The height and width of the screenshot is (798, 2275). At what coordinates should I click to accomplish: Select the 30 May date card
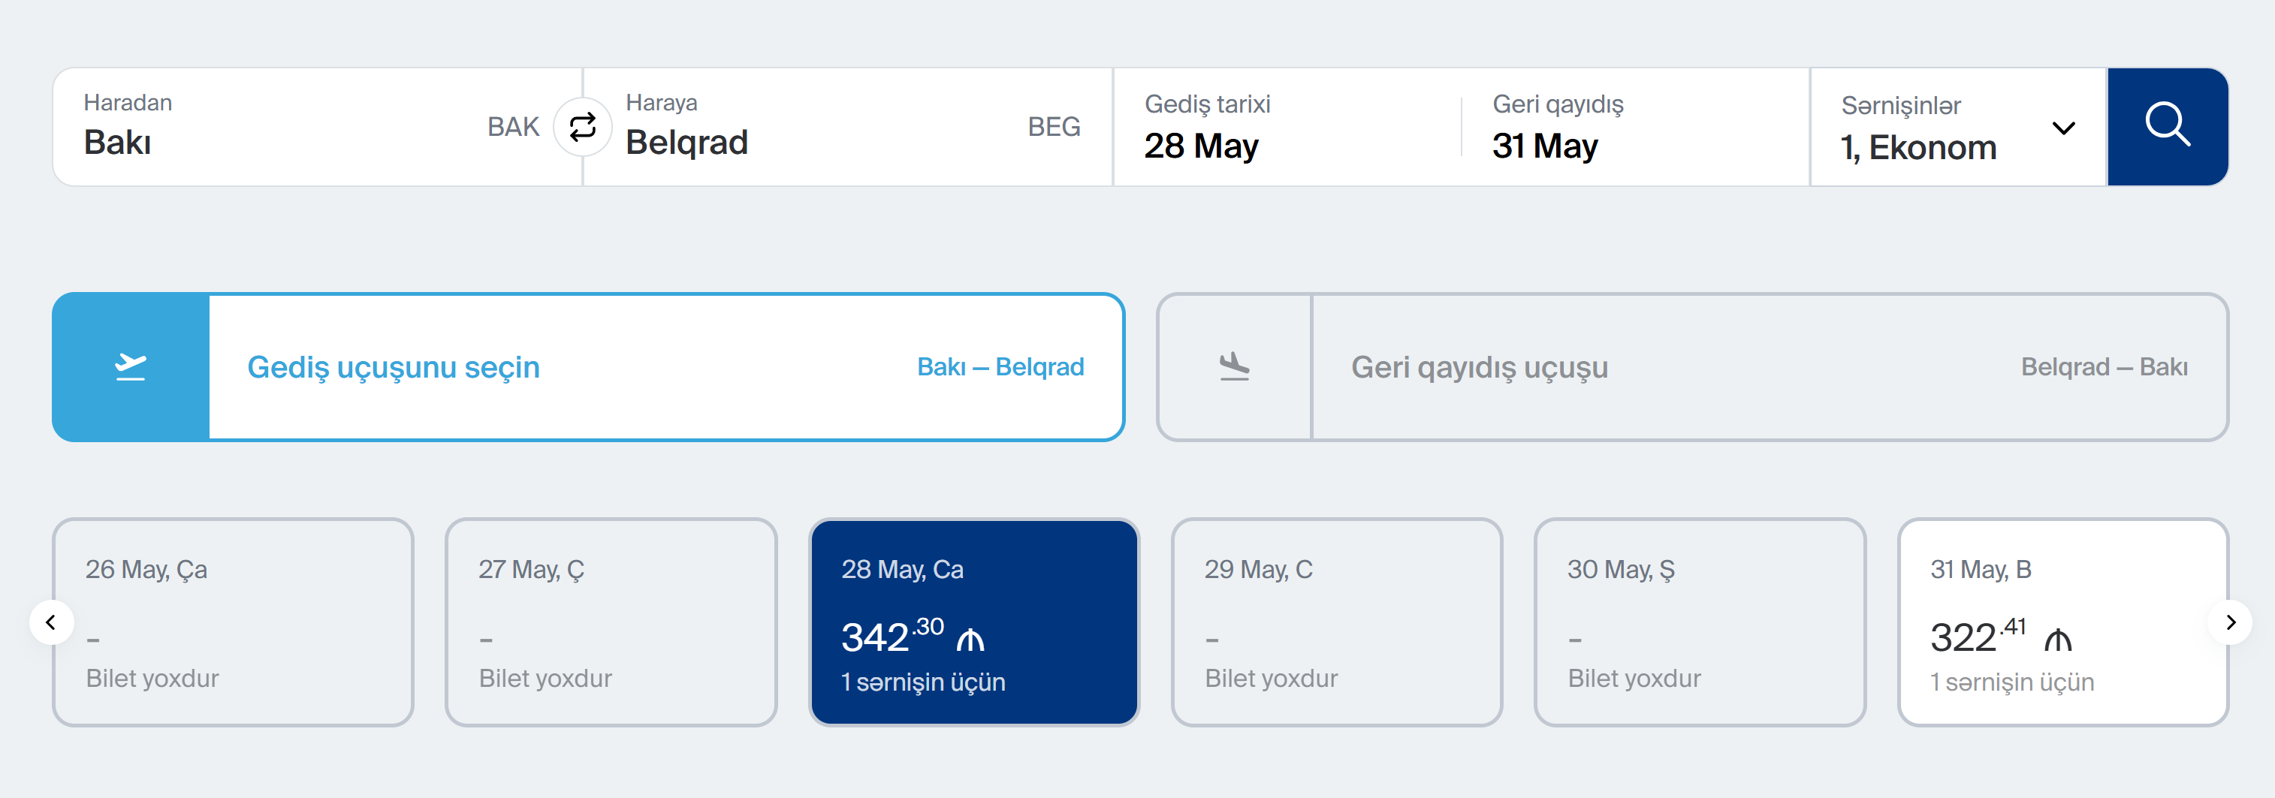[1699, 622]
